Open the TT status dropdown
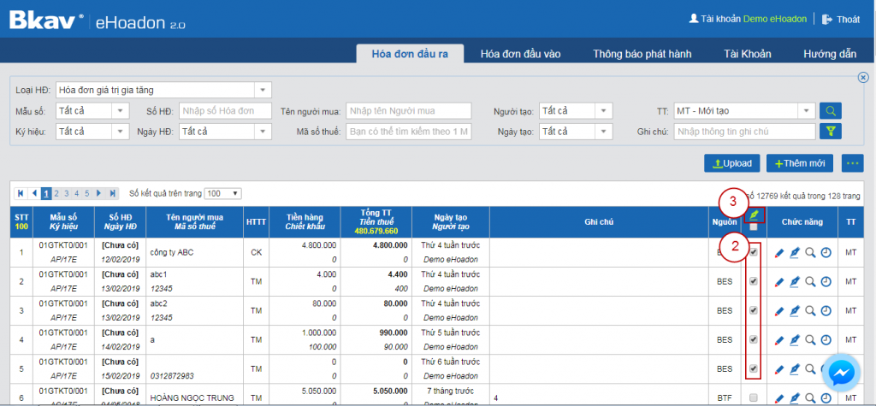Image resolution: width=876 pixels, height=406 pixels. pyautogui.click(x=806, y=110)
